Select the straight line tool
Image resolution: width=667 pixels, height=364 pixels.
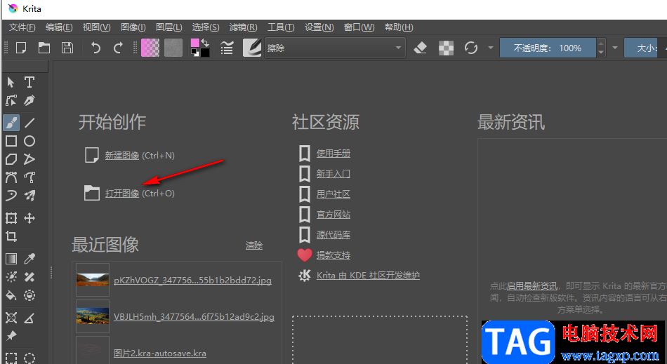(x=29, y=123)
